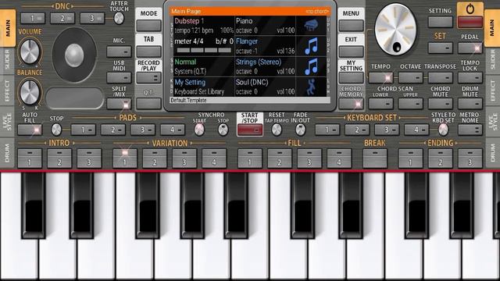Turn the large data dial wheel

[x=395, y=29]
